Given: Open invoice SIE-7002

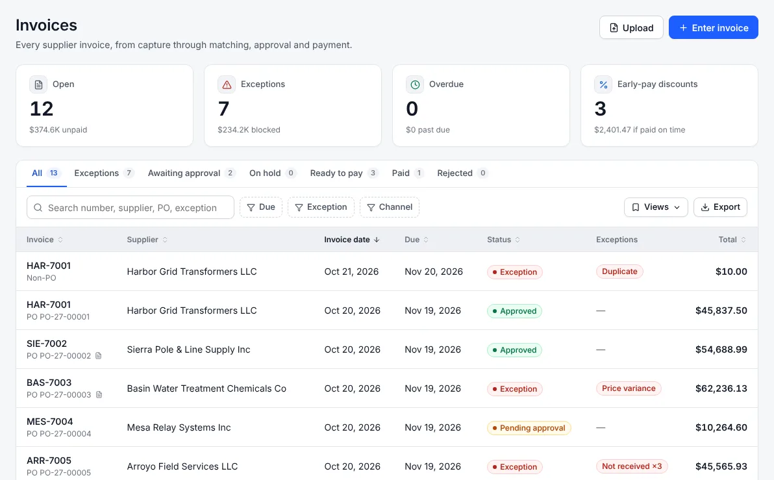Looking at the screenshot, I should 46,344.
